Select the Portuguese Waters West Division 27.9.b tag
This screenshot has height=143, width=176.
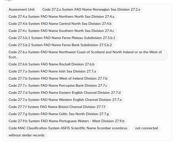pyautogui.click(x=67, y=121)
